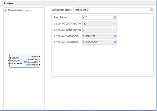Click the Interrupt_Out port label
The width and height of the screenshot is (157, 111).
tap(33, 59)
